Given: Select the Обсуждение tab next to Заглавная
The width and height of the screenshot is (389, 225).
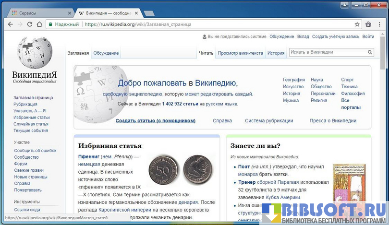Looking at the screenshot, I should click(106, 53).
